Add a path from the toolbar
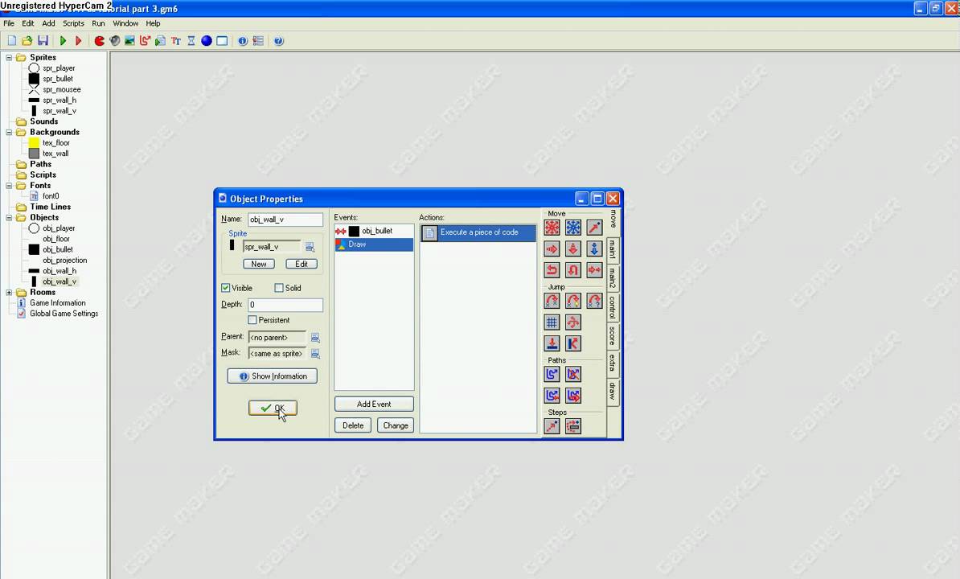Screen dimensions: 960x579 click(x=145, y=41)
